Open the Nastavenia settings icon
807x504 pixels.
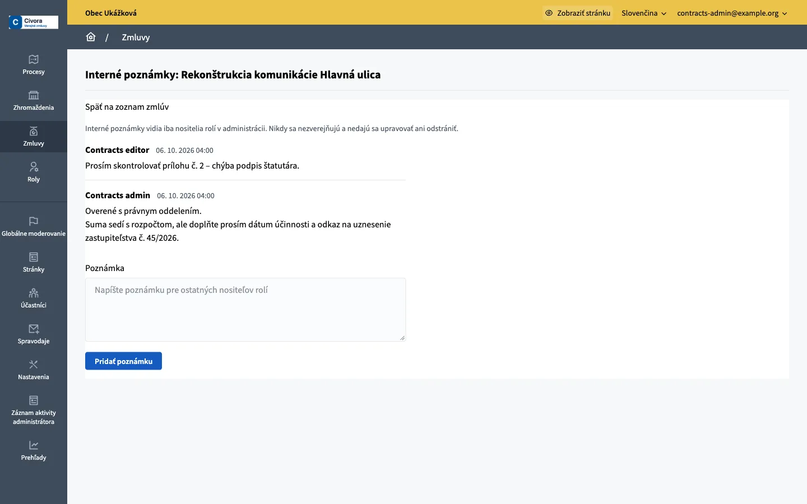(34, 365)
